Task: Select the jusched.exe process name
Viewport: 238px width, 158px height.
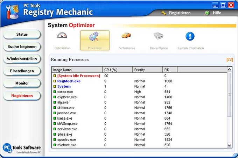Action: click(x=66, y=113)
